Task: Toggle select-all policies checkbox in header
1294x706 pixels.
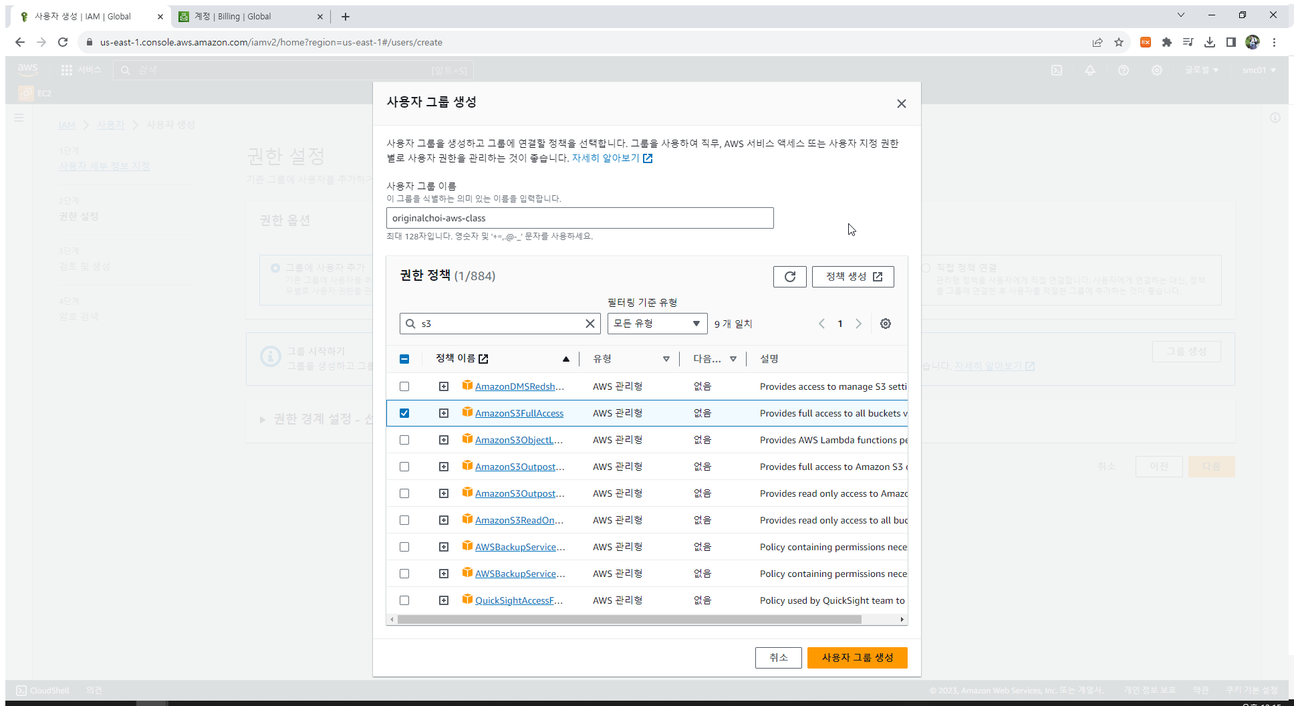Action: tap(404, 359)
